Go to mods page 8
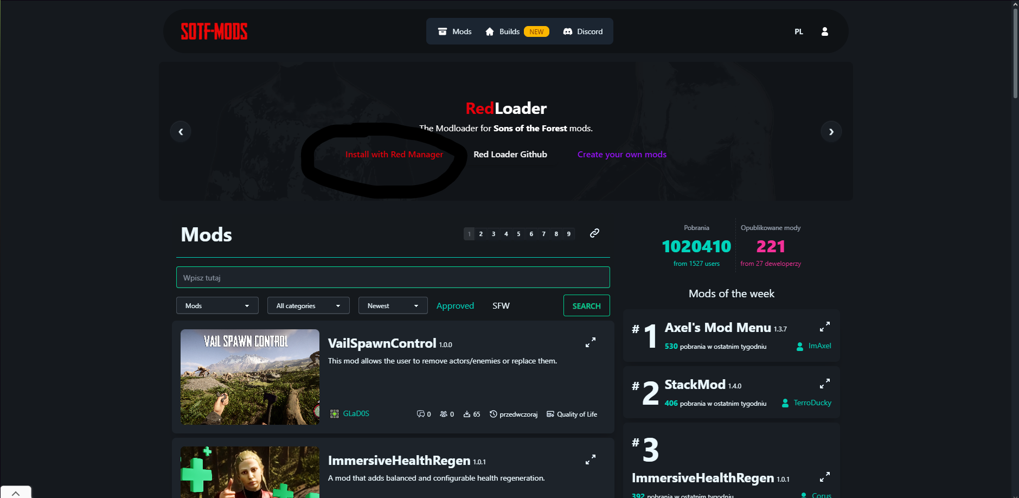1019x498 pixels. pos(556,234)
